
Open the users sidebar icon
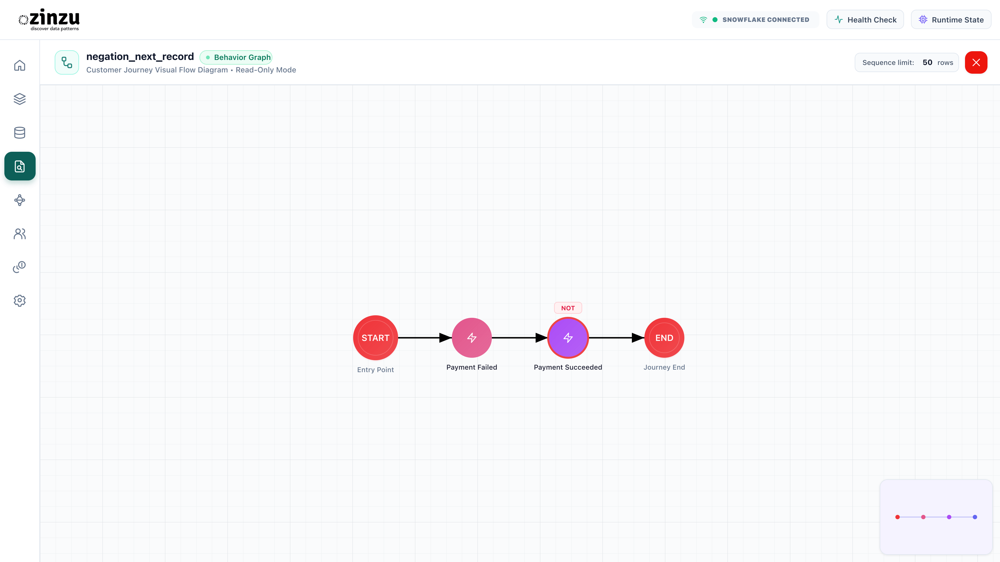19,234
